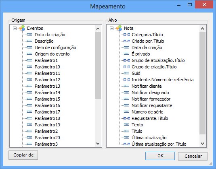Viewport: 216px width, 169px height.
Task: Click the Copiar de button
Action: click(23, 155)
